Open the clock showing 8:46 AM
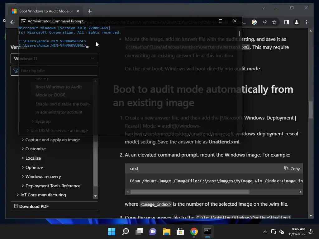Screen dimensions: 319x239 297,232
